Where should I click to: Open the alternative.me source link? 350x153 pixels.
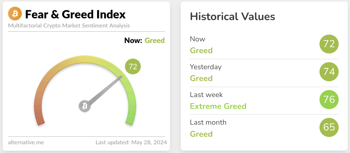pos(26,142)
